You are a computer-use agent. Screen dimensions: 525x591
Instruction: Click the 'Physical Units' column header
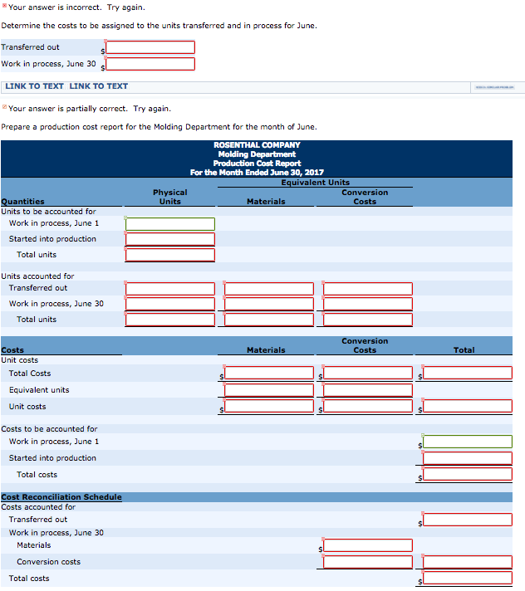coord(170,197)
